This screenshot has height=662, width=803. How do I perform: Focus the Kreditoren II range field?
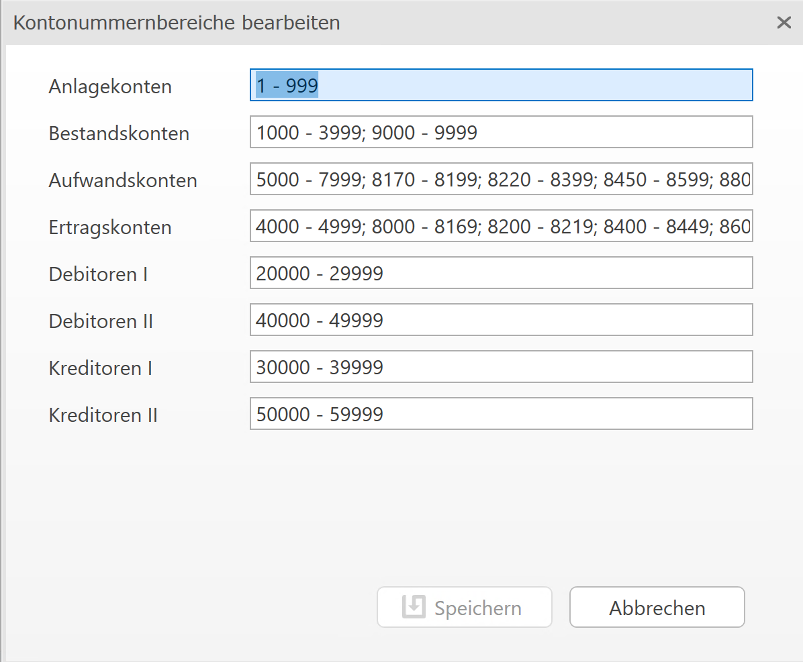[x=501, y=414]
